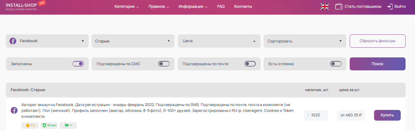Image resolution: width=415 pixels, height=131 pixels.
Task: Switch language via the UK flag icon
Action: 325,6
